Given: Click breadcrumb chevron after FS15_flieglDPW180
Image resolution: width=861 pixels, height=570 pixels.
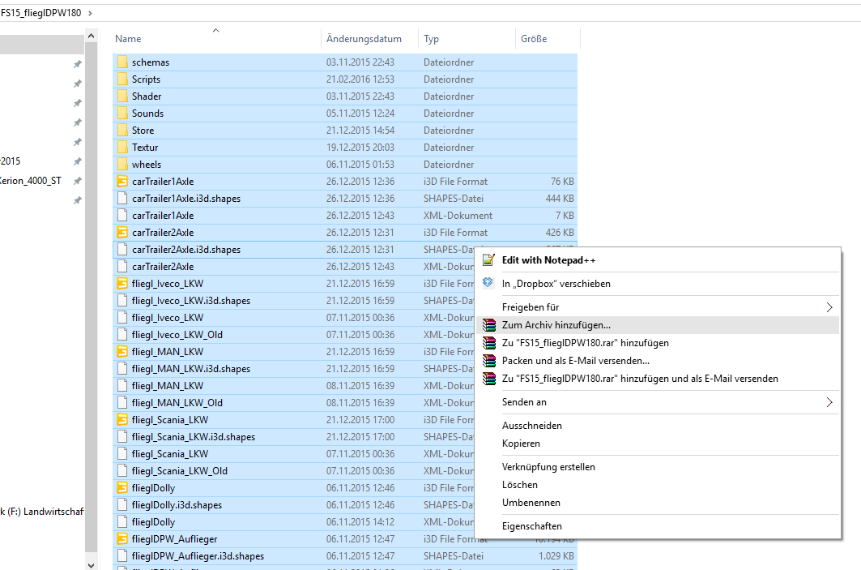Looking at the screenshot, I should (x=89, y=13).
